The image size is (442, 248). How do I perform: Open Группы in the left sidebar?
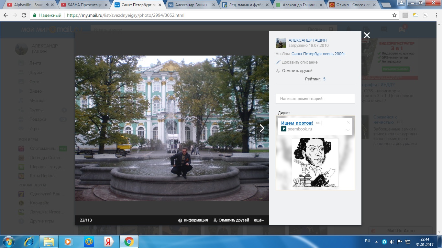pyautogui.click(x=36, y=110)
